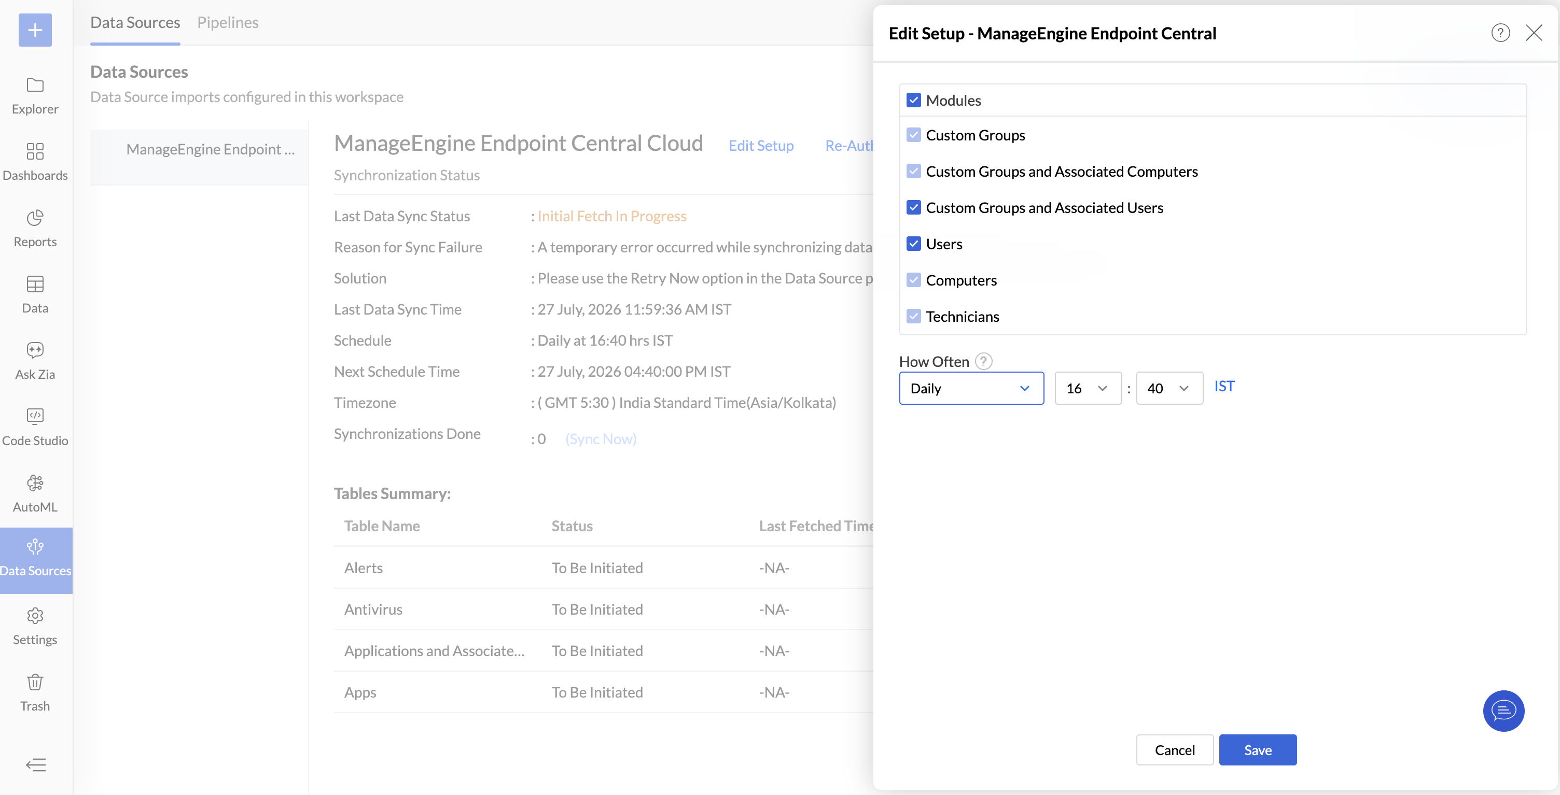The width and height of the screenshot is (1560, 795).
Task: Click the Apps row To Be Initiated status
Action: (x=597, y=692)
